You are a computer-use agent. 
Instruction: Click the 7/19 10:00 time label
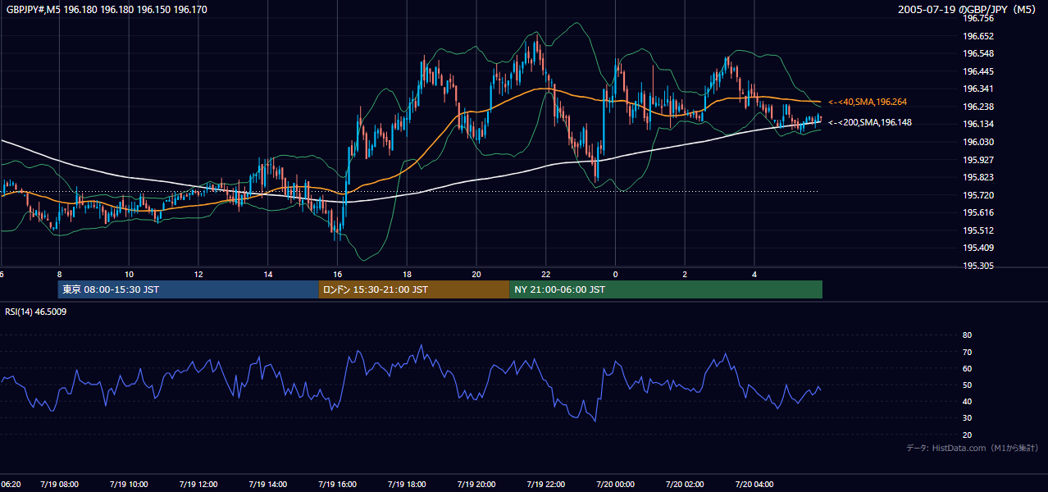pos(129,485)
